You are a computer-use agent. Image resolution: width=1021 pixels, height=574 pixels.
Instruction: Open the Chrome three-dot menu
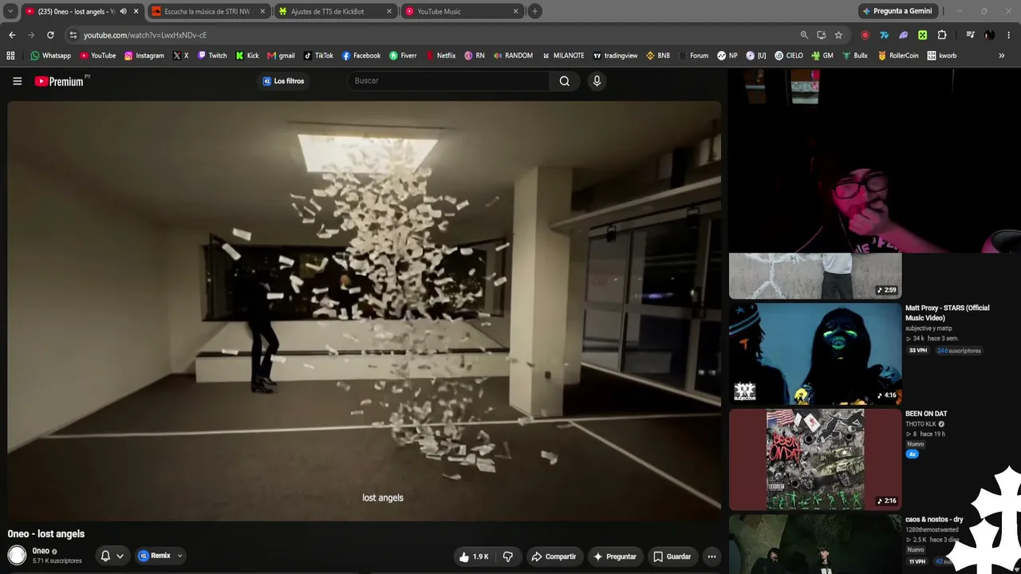tap(1009, 35)
